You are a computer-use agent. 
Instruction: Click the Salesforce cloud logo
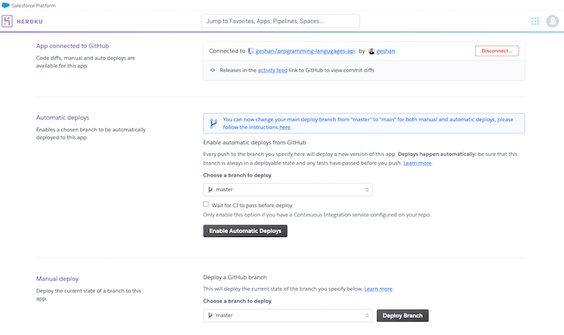point(5,5)
